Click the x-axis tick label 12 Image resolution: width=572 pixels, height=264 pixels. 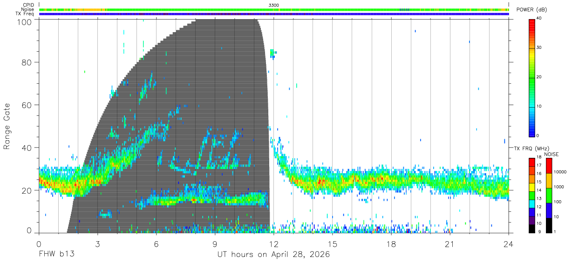pyautogui.click(x=273, y=244)
